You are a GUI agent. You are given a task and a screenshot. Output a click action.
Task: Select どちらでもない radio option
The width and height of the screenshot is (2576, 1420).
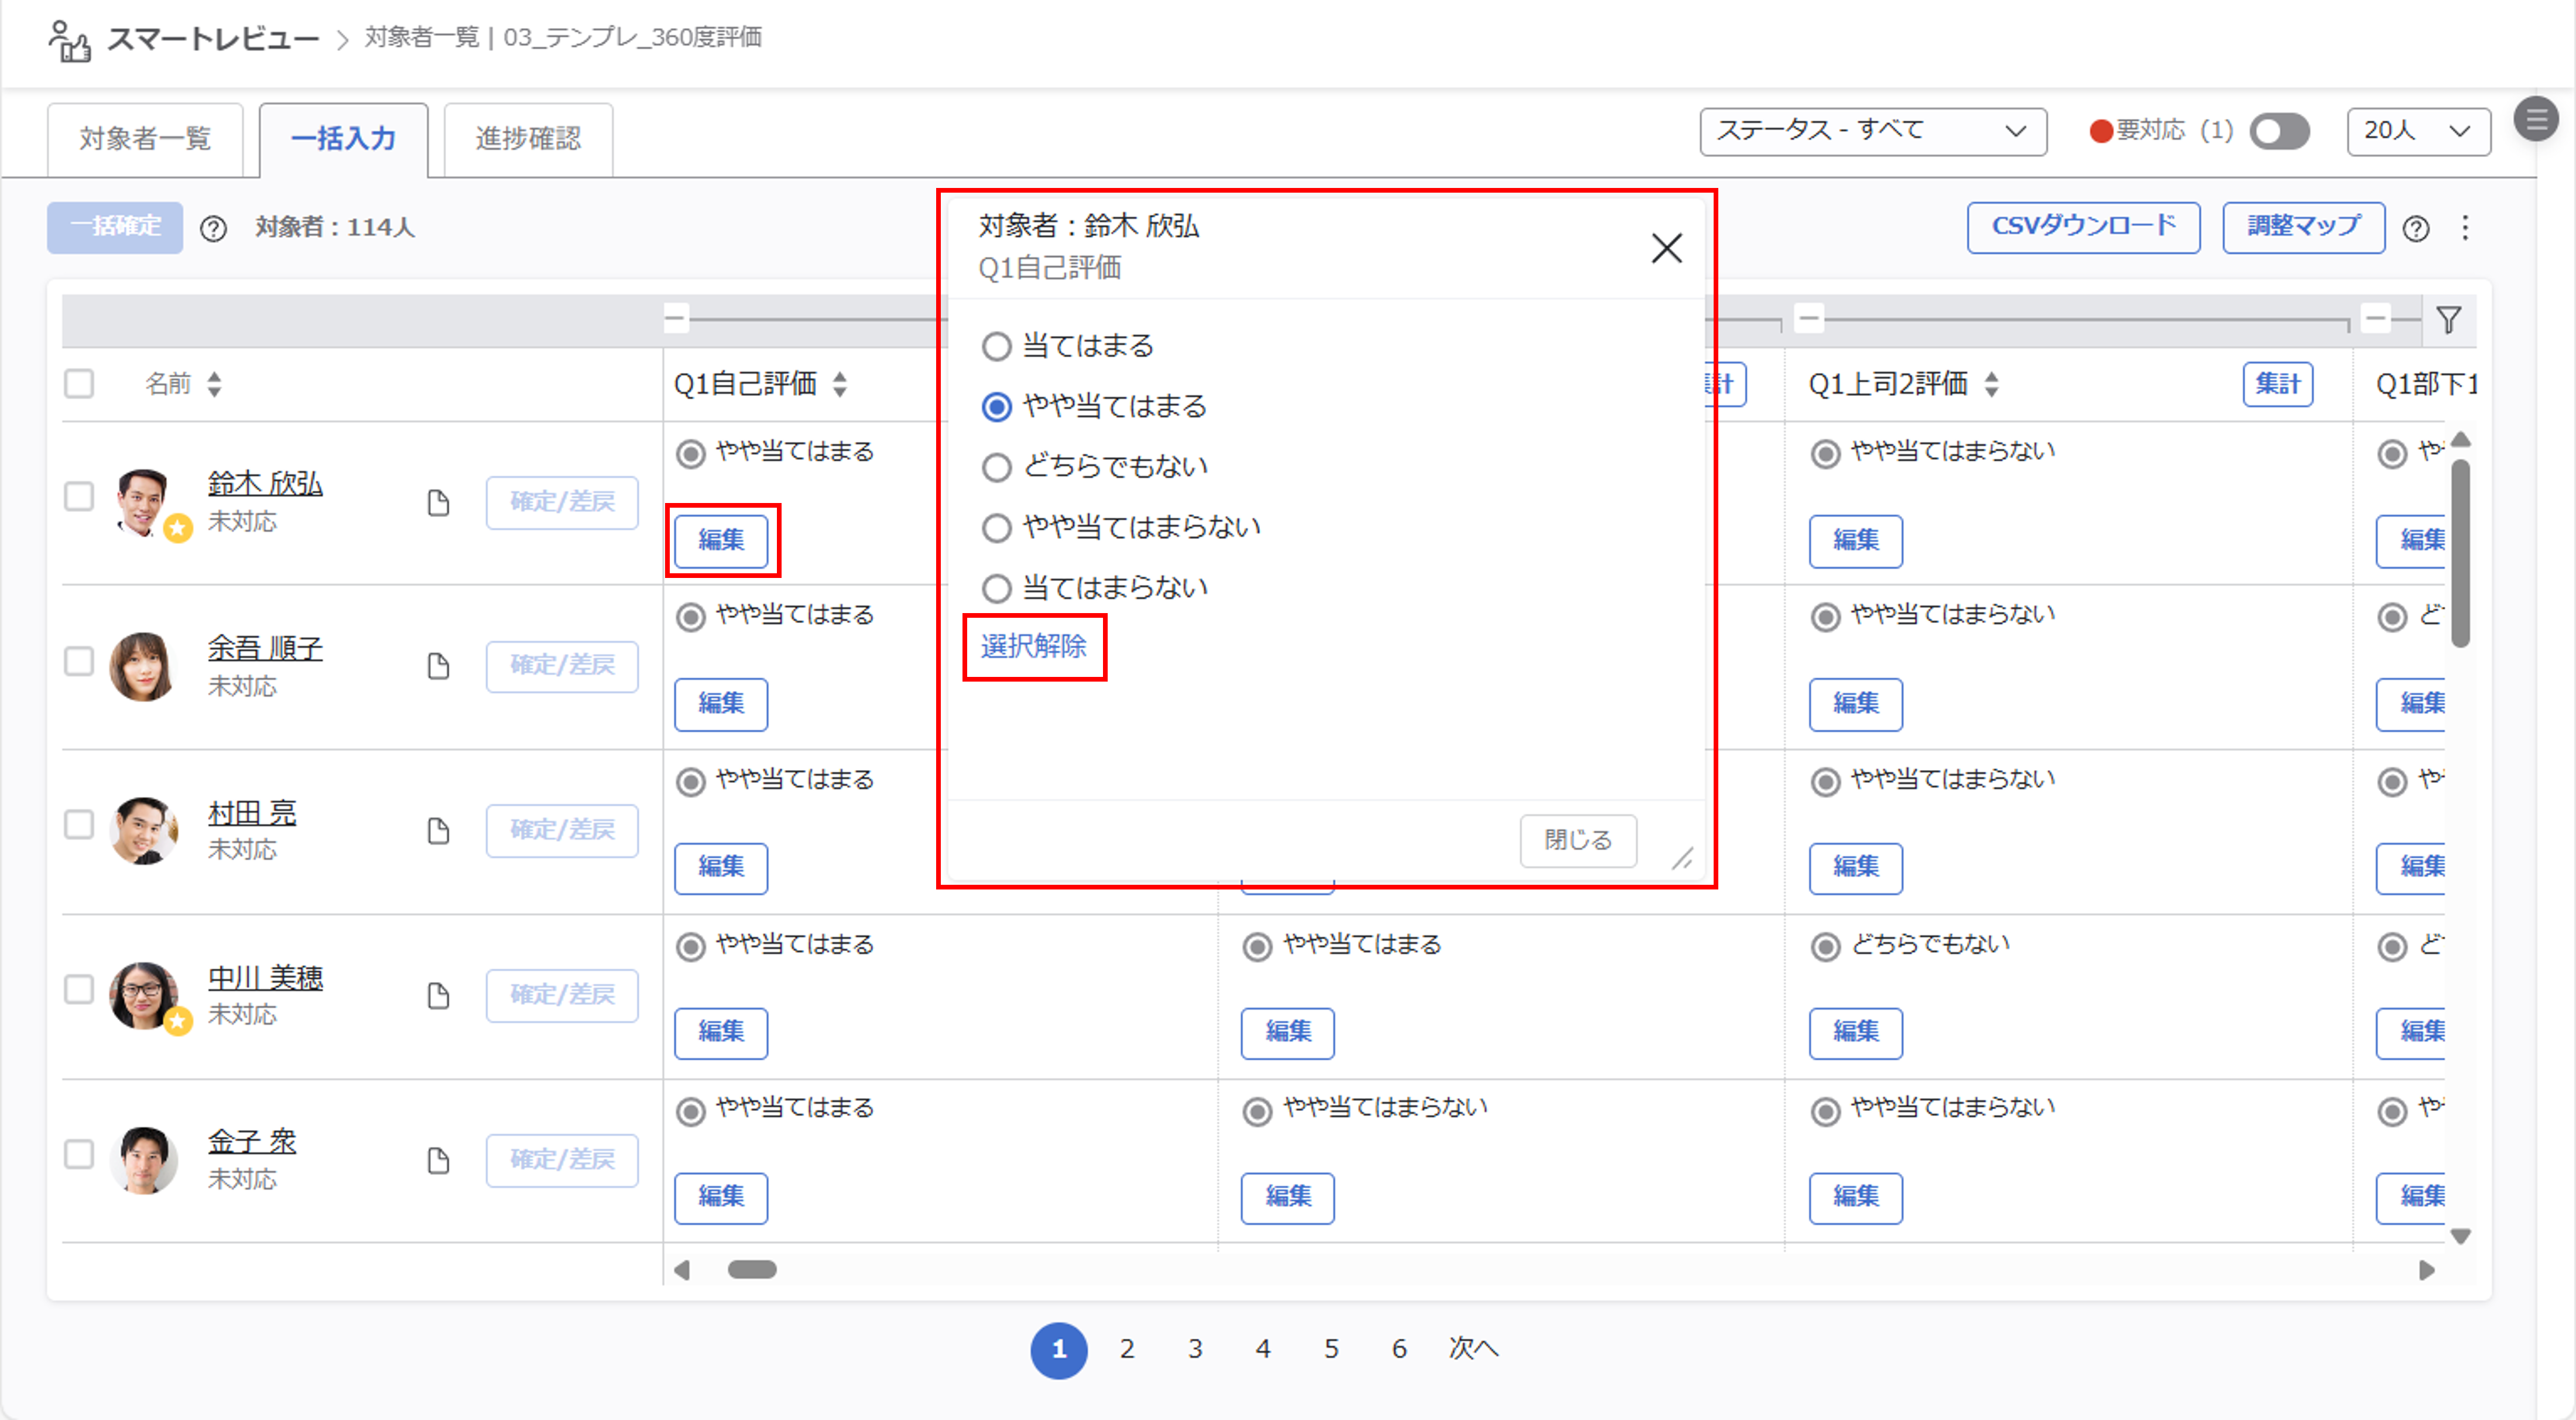(996, 467)
